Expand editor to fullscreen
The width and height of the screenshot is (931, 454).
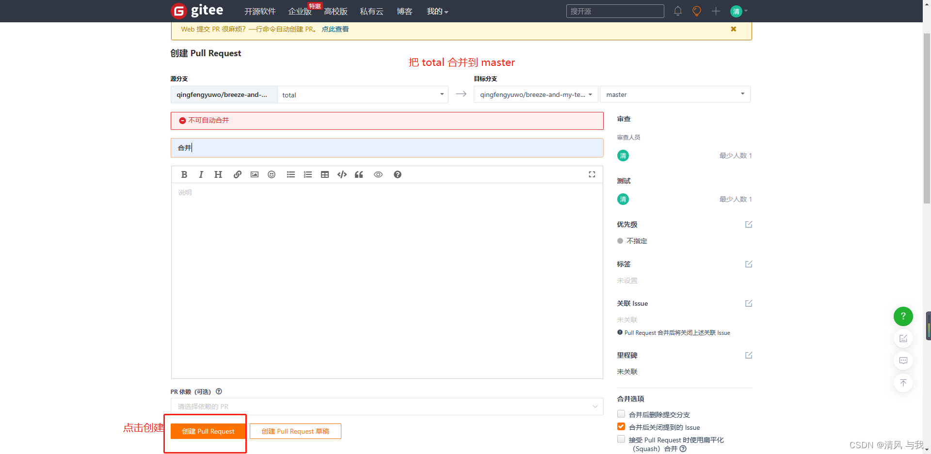pos(592,174)
